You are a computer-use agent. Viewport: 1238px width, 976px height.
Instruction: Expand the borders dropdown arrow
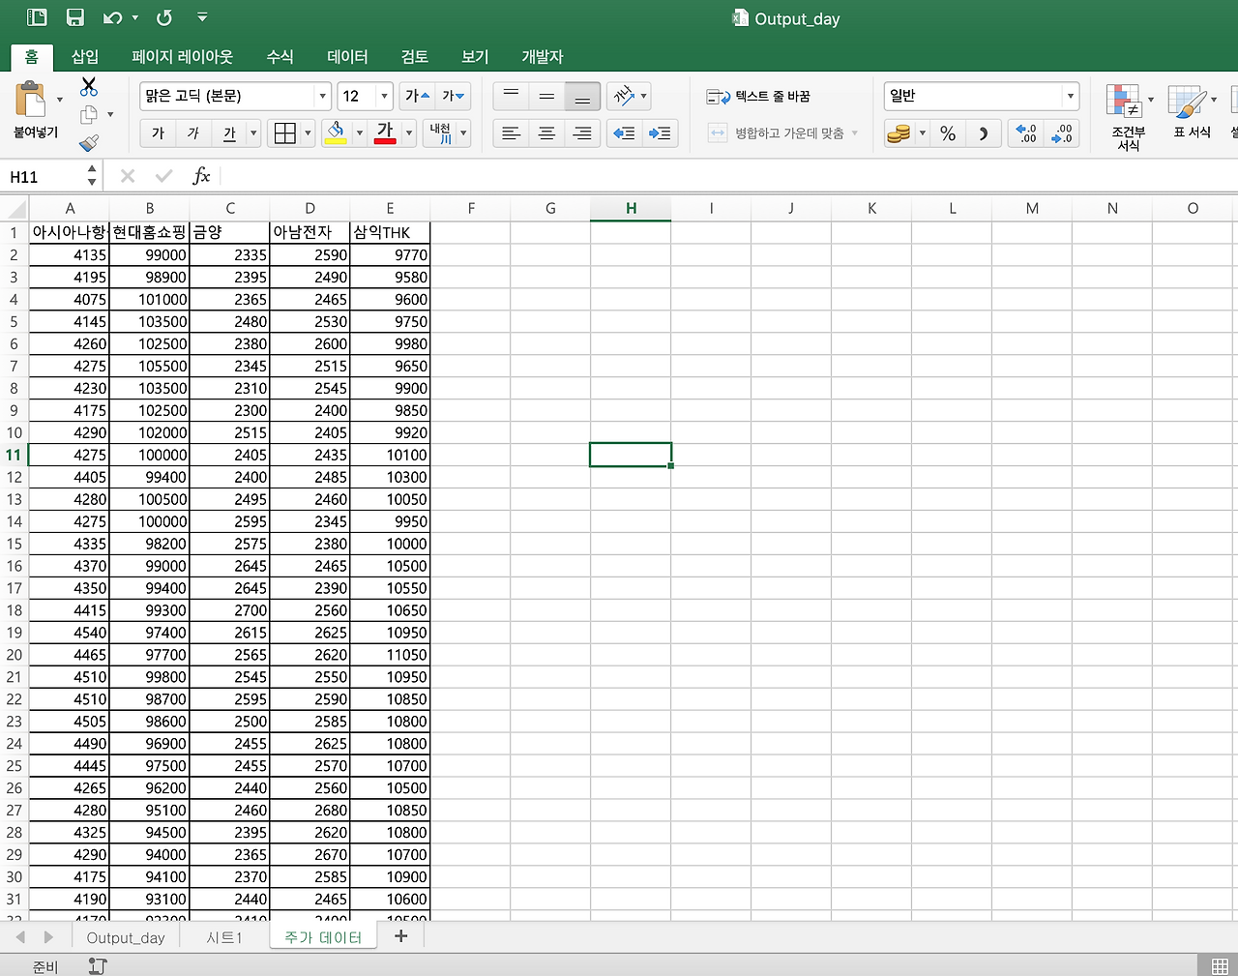point(309,133)
